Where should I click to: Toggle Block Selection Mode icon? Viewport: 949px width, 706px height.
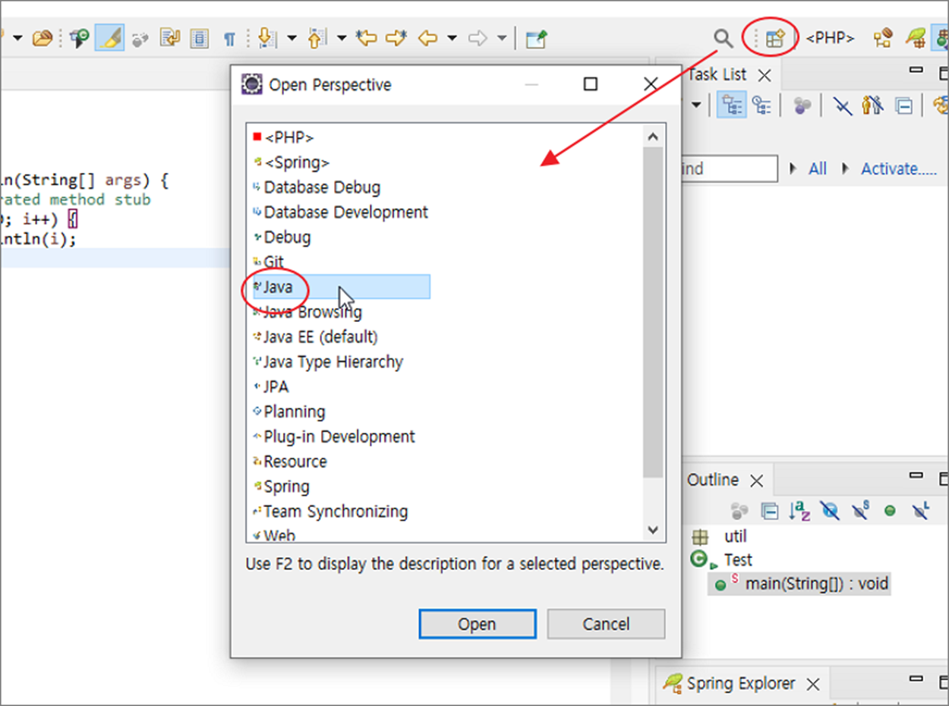[x=200, y=38]
